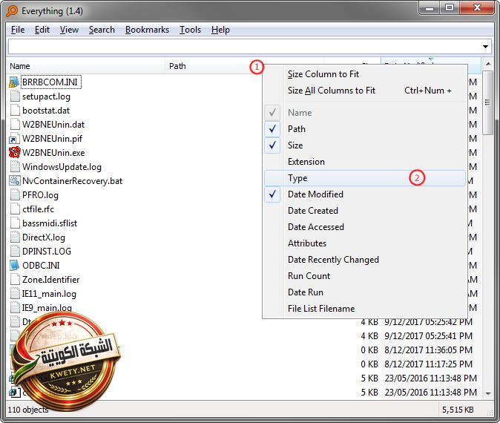Click the vertical scrollbar down arrow
500x423 pixels.
point(487,393)
